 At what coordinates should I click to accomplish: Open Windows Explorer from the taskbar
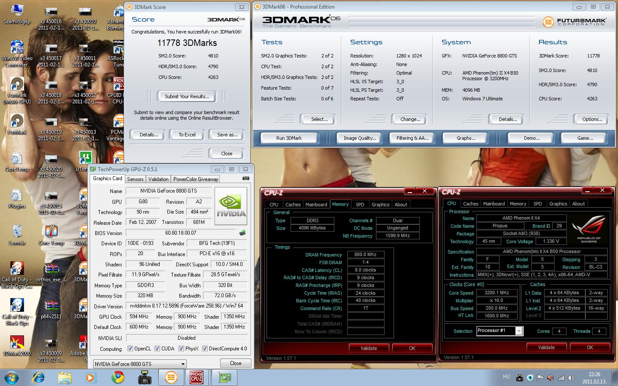coord(65,377)
